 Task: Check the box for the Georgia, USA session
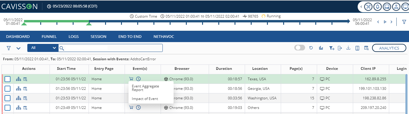coord(8,89)
